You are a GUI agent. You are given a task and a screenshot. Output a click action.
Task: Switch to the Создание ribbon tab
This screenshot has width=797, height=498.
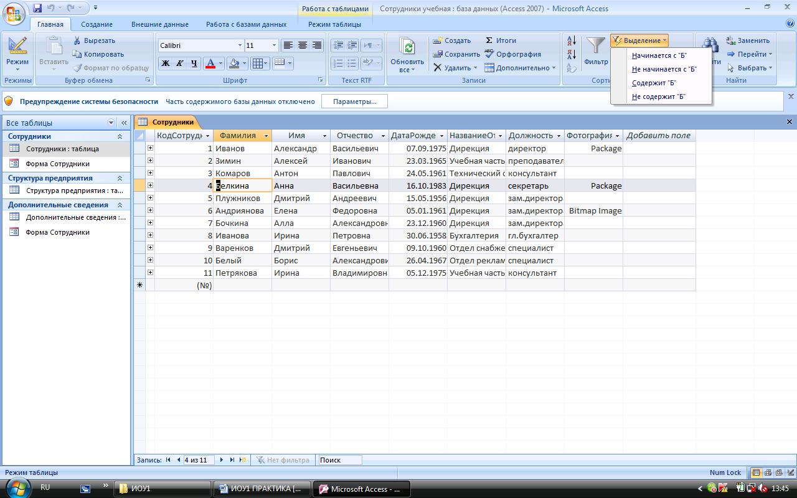pos(97,24)
